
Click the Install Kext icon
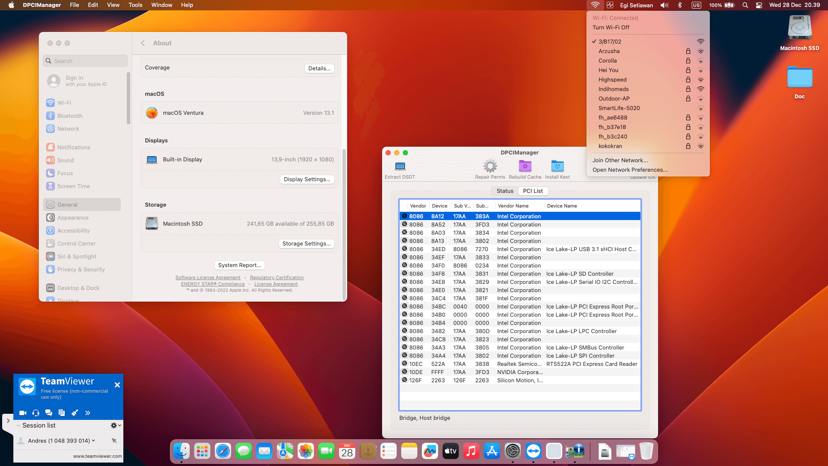(557, 167)
